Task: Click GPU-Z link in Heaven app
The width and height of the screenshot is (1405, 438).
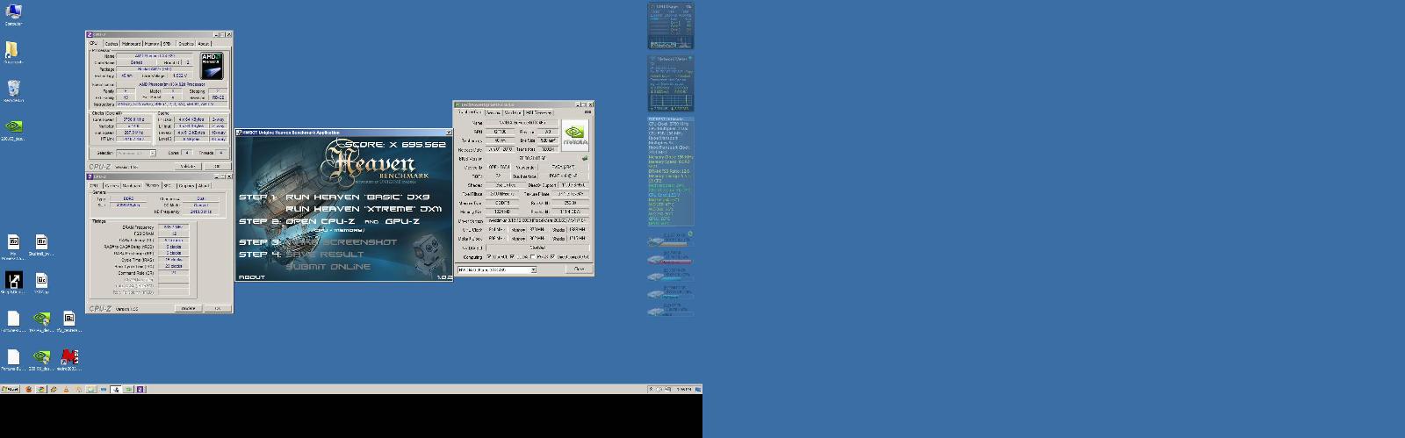Action: point(402,222)
